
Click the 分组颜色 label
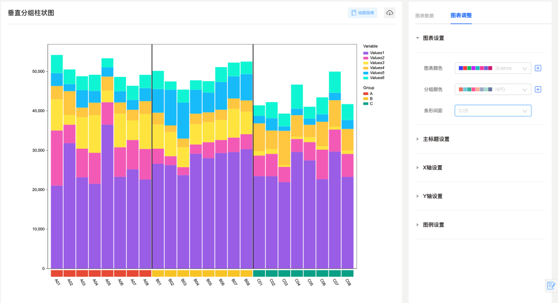[x=433, y=89]
